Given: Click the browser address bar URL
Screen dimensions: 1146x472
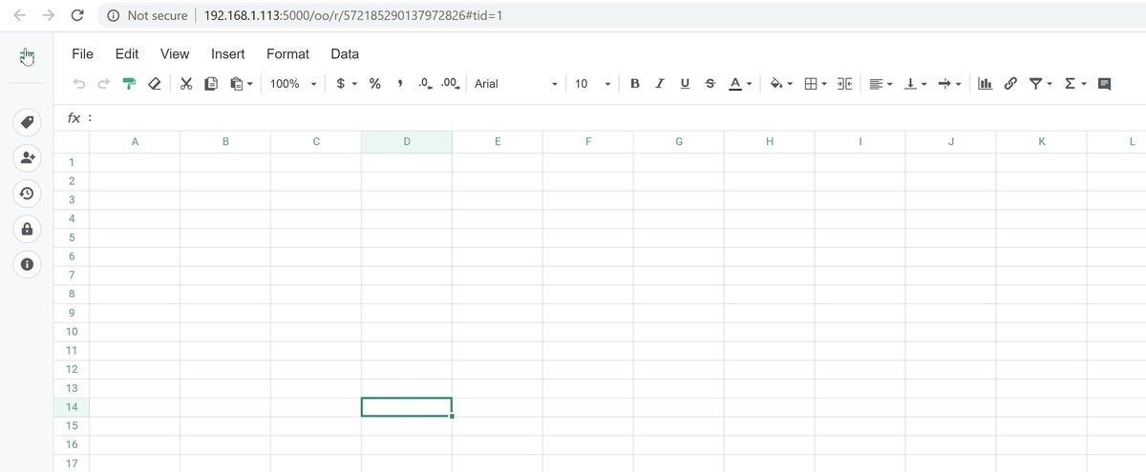Looking at the screenshot, I should pos(353,16).
